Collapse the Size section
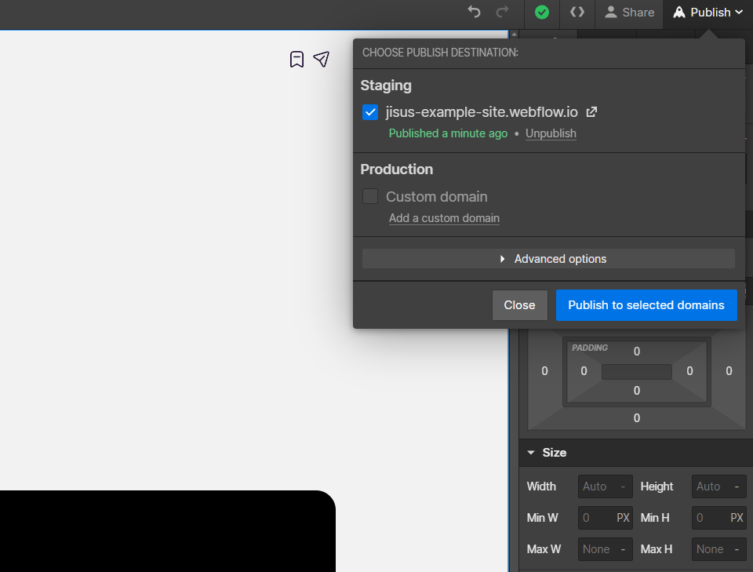This screenshot has height=572, width=753. point(531,453)
